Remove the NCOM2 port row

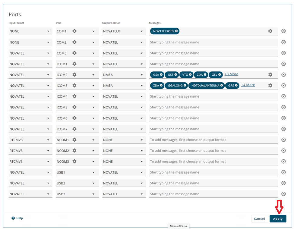(283, 151)
